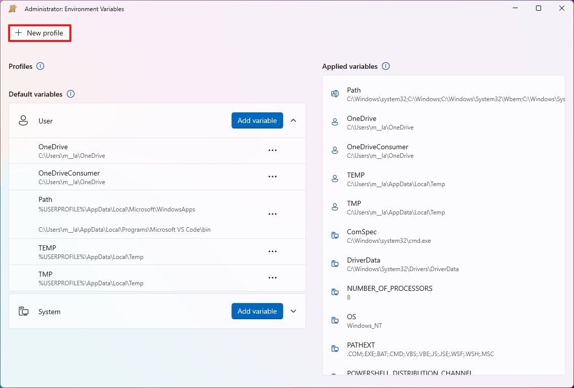
Task: Open the info tooltip next to Profiles
Action: (40, 66)
